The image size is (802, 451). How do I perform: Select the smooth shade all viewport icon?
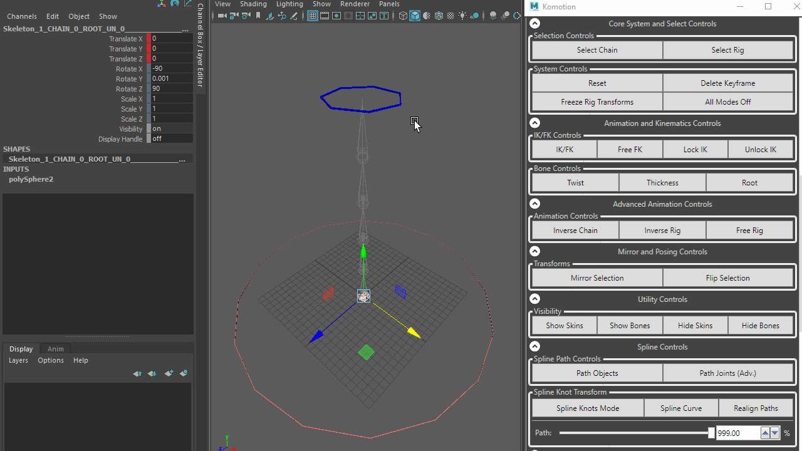(x=415, y=16)
